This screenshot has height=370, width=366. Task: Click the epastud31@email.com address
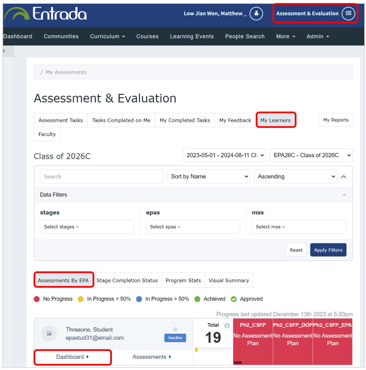click(x=95, y=338)
